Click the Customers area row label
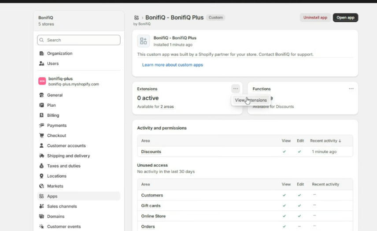Image resolution: width=377 pixels, height=231 pixels. (152, 195)
